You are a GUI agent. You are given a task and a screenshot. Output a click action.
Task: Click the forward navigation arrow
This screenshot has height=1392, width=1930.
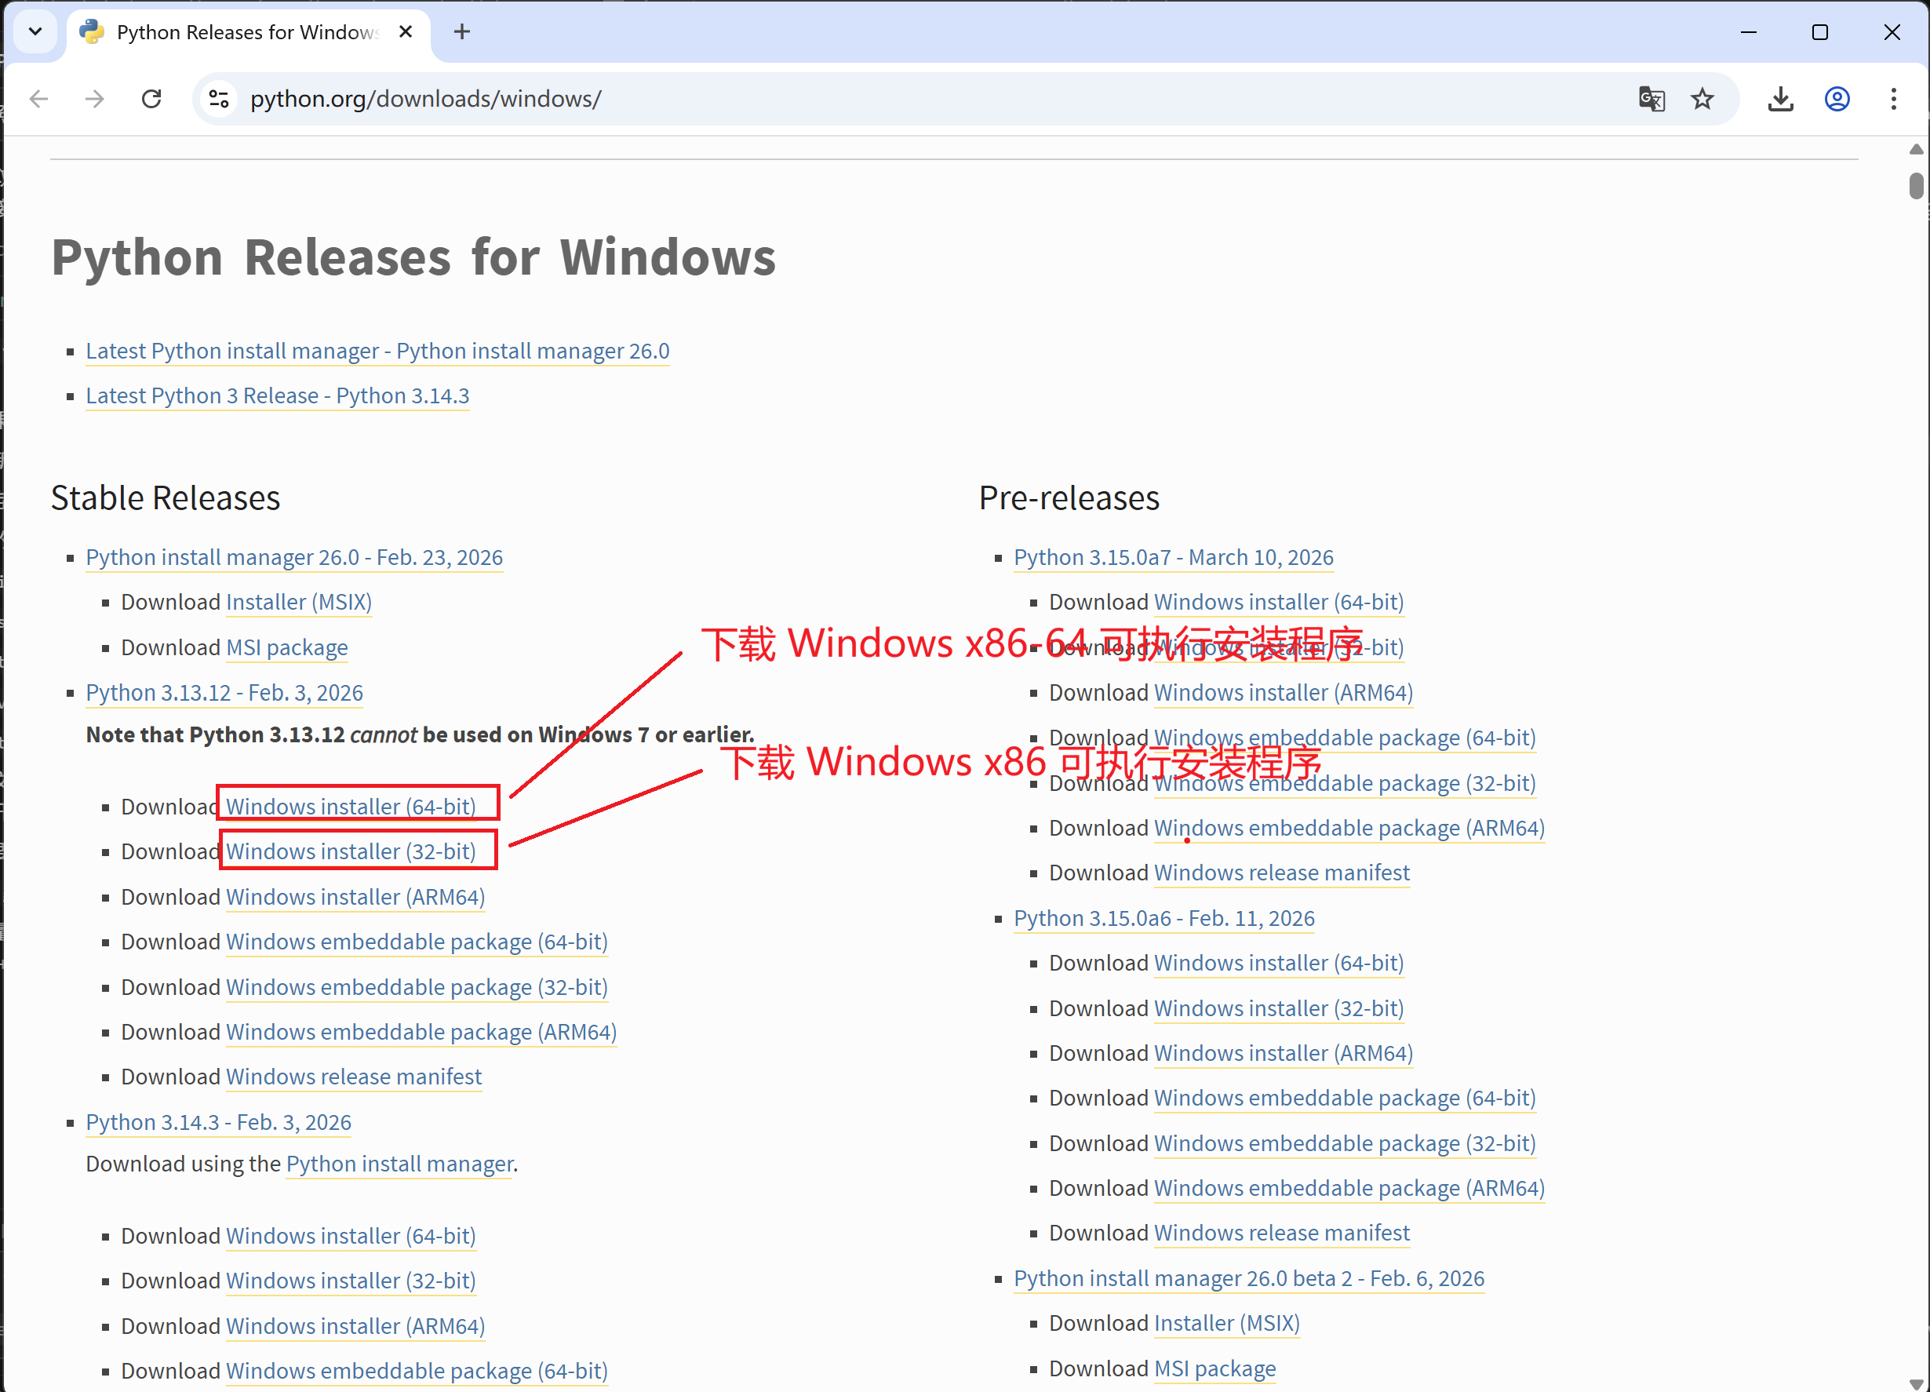[x=94, y=100]
